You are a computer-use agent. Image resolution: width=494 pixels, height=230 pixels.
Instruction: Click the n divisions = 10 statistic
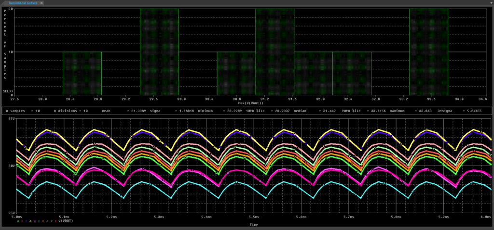coord(71,111)
